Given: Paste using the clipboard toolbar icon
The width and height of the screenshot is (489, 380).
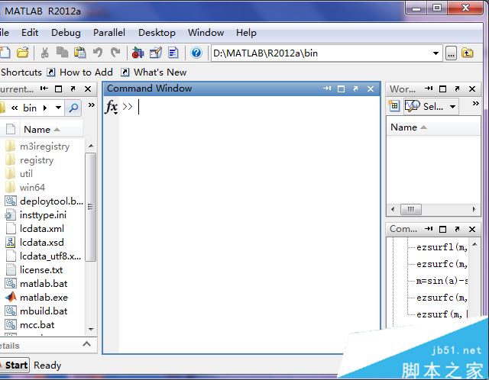Looking at the screenshot, I should 79,53.
